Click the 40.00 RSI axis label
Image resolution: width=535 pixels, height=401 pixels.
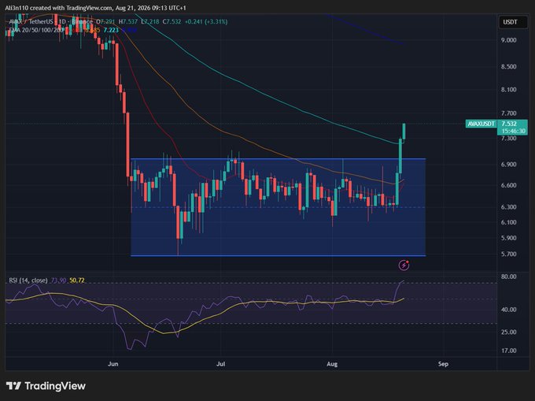point(509,310)
